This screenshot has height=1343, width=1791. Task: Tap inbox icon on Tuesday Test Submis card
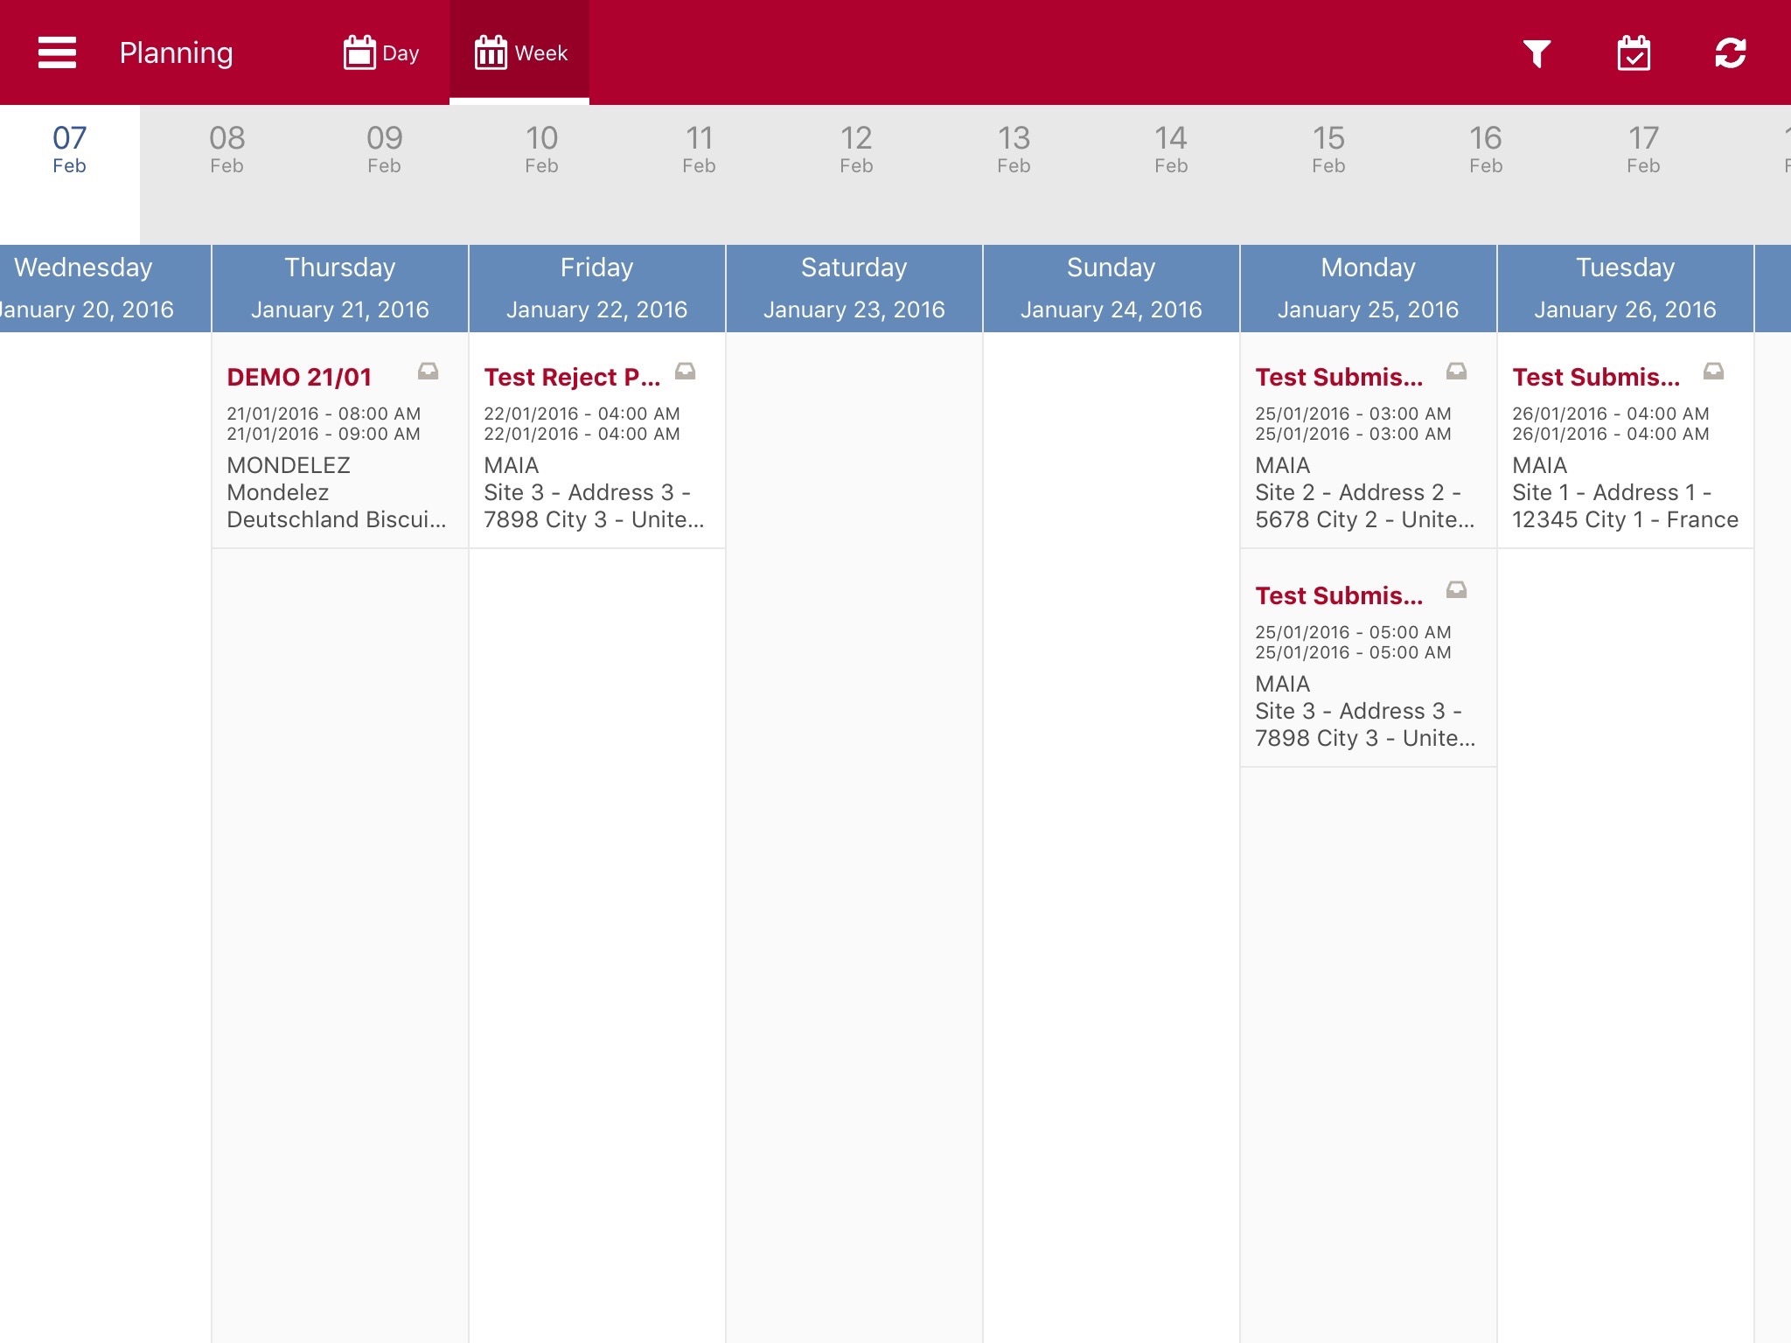pyautogui.click(x=1713, y=372)
